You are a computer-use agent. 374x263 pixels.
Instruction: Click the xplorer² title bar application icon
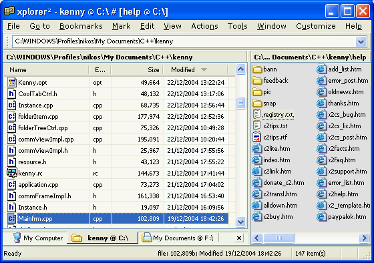coord(9,11)
